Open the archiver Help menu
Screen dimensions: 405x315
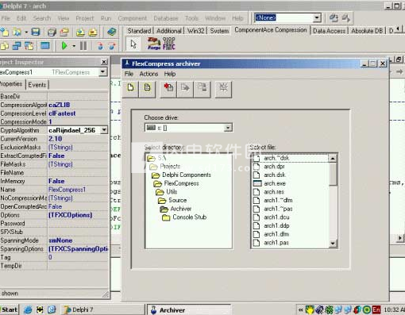170,74
